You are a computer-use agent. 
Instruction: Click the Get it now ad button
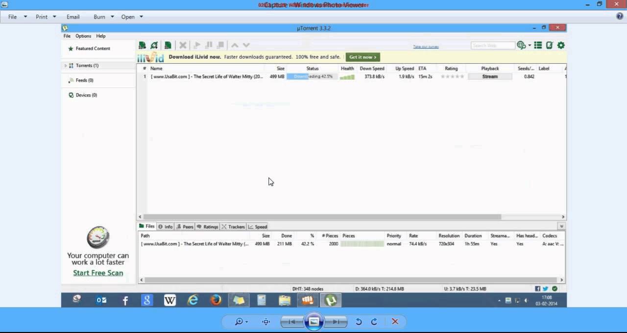pyautogui.click(x=363, y=57)
